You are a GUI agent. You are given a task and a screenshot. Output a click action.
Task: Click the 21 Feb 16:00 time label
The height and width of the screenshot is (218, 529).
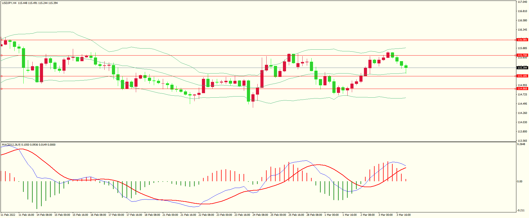[188, 215]
